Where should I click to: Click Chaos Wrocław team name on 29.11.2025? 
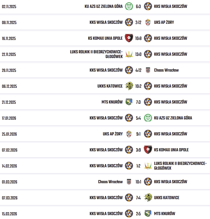[166, 70]
